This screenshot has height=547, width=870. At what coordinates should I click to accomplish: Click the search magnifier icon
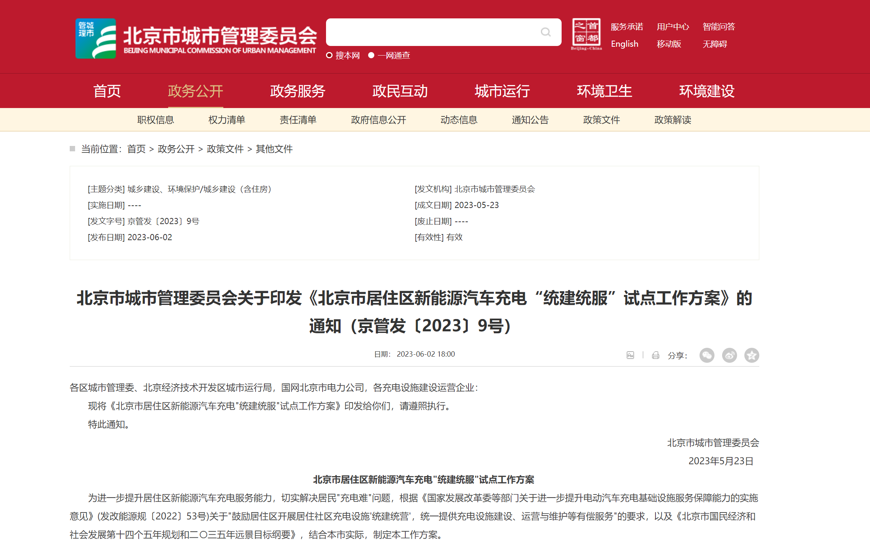(x=546, y=32)
